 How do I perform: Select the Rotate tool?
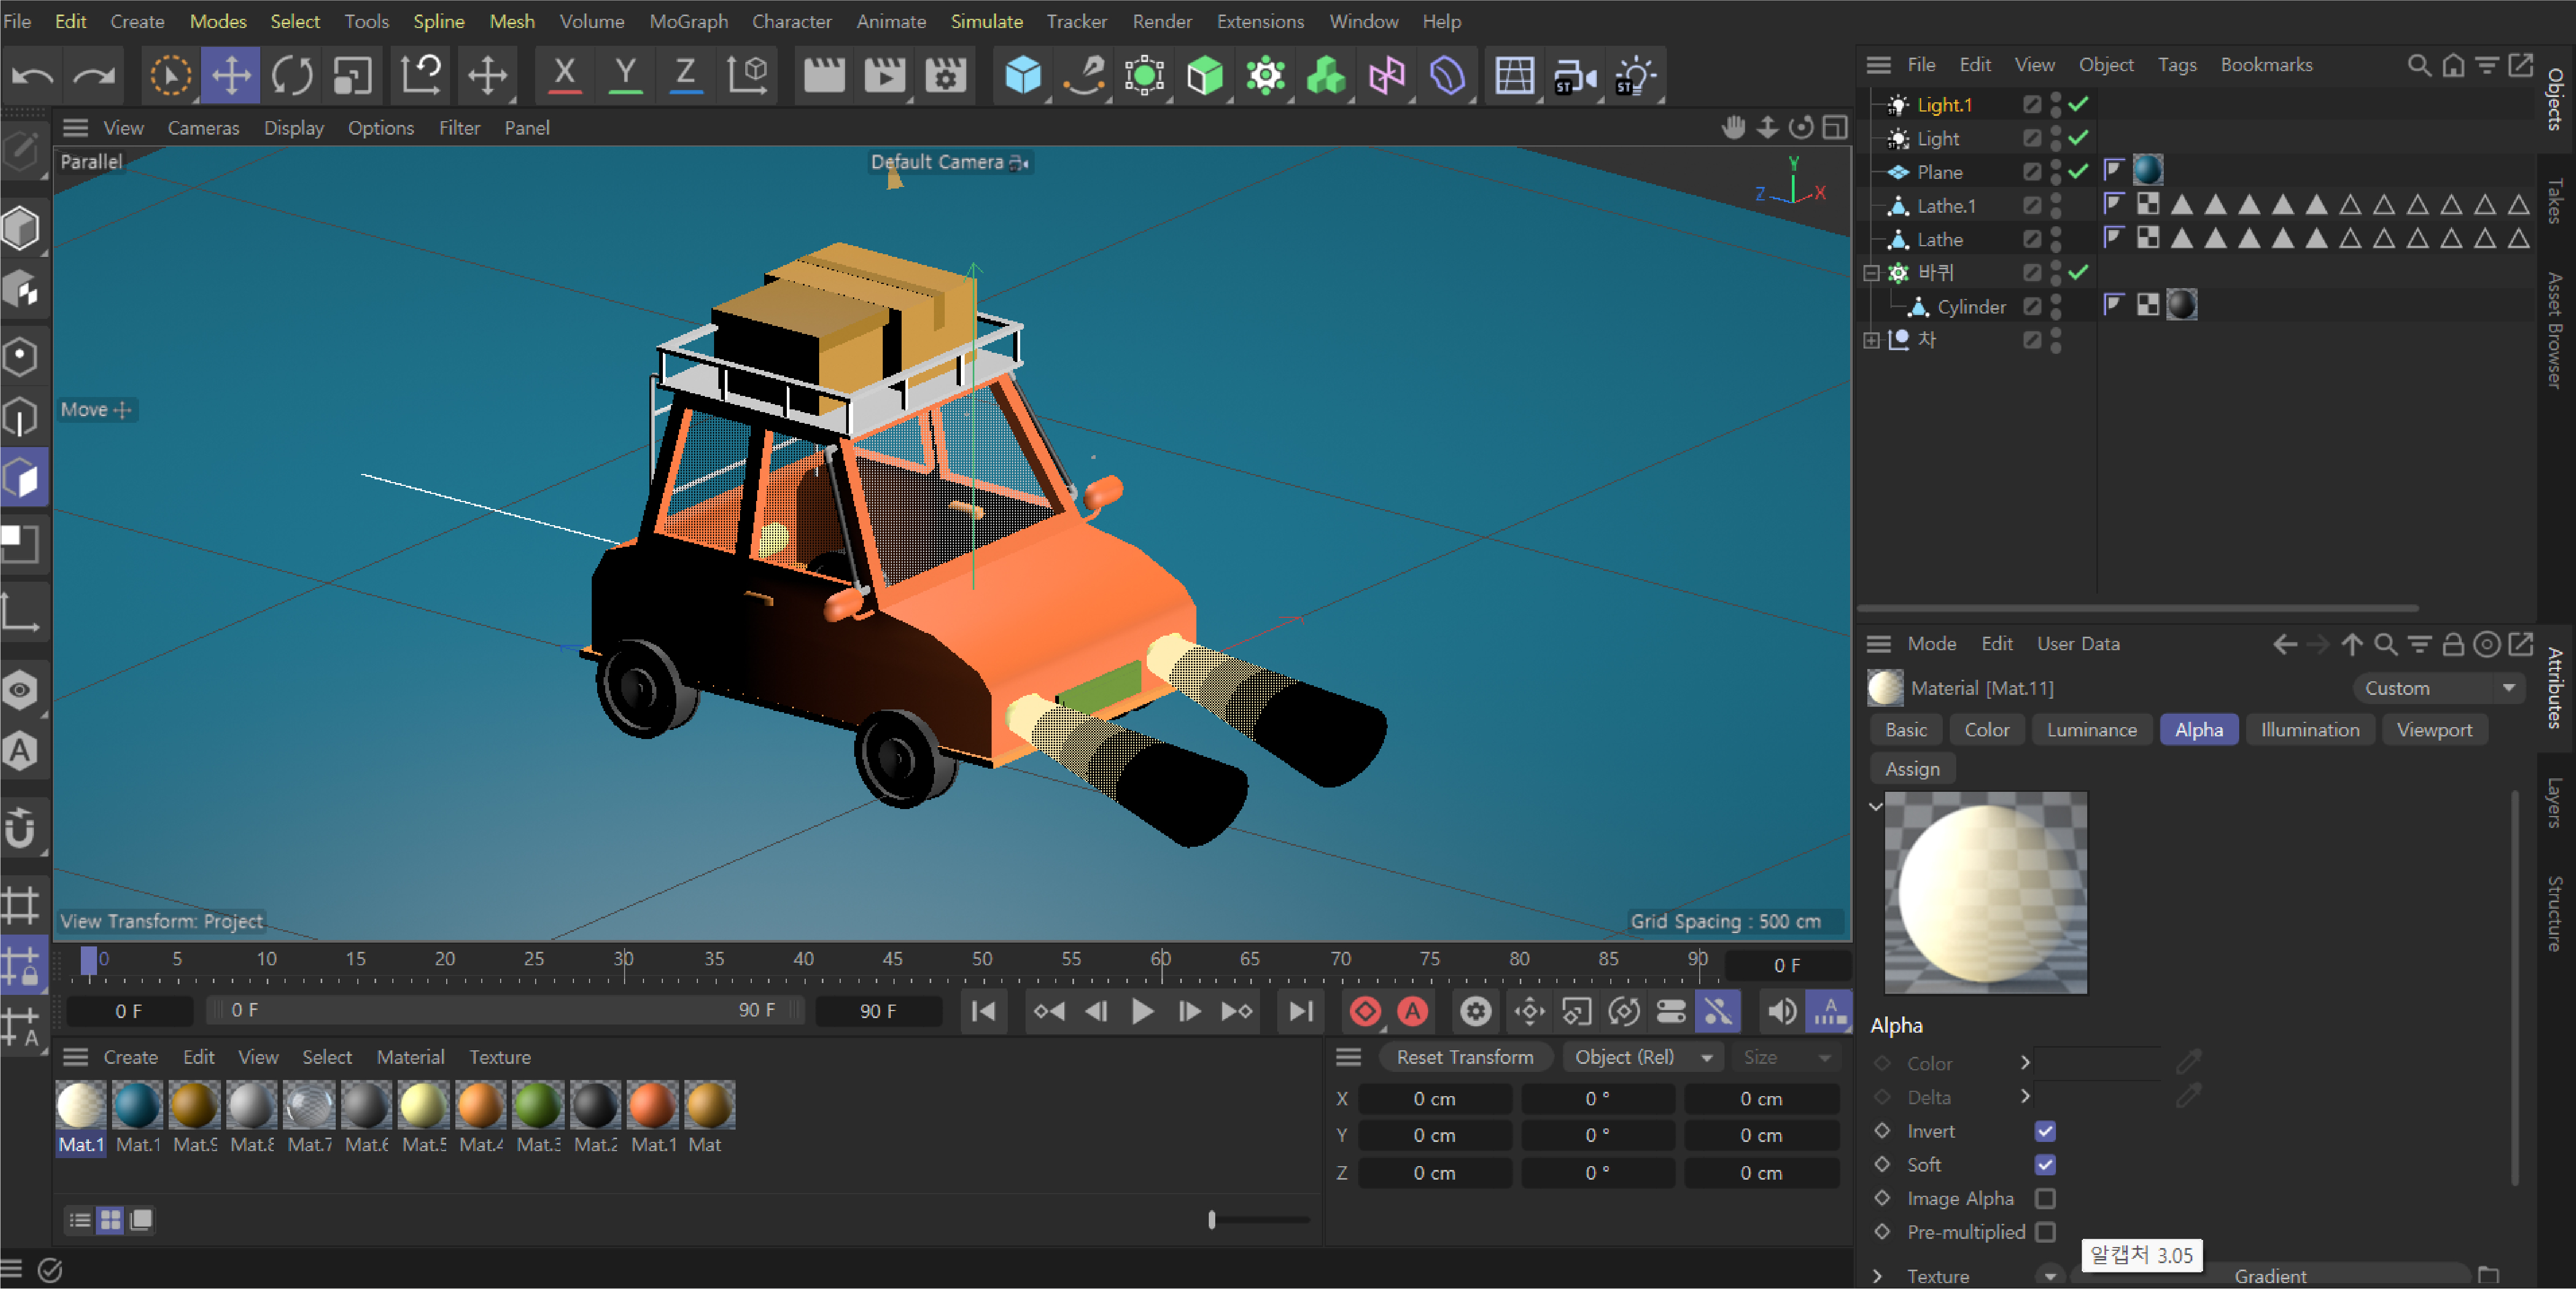click(x=292, y=75)
